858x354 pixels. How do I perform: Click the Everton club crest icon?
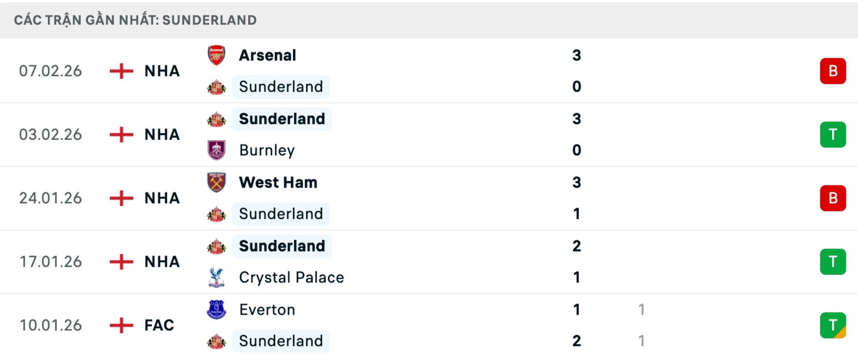tap(216, 309)
